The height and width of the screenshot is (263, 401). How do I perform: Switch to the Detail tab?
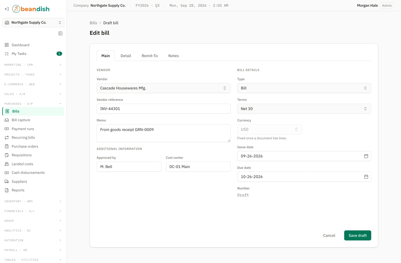pos(126,56)
